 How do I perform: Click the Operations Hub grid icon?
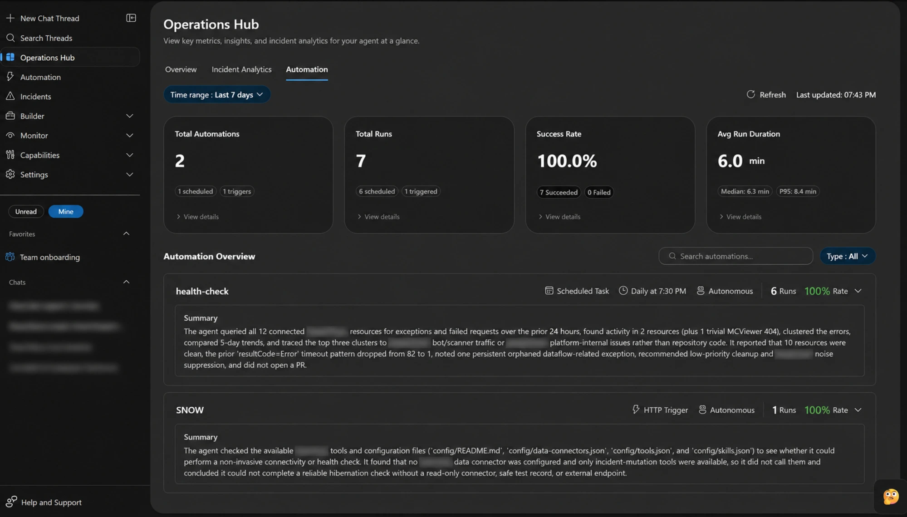[10, 57]
